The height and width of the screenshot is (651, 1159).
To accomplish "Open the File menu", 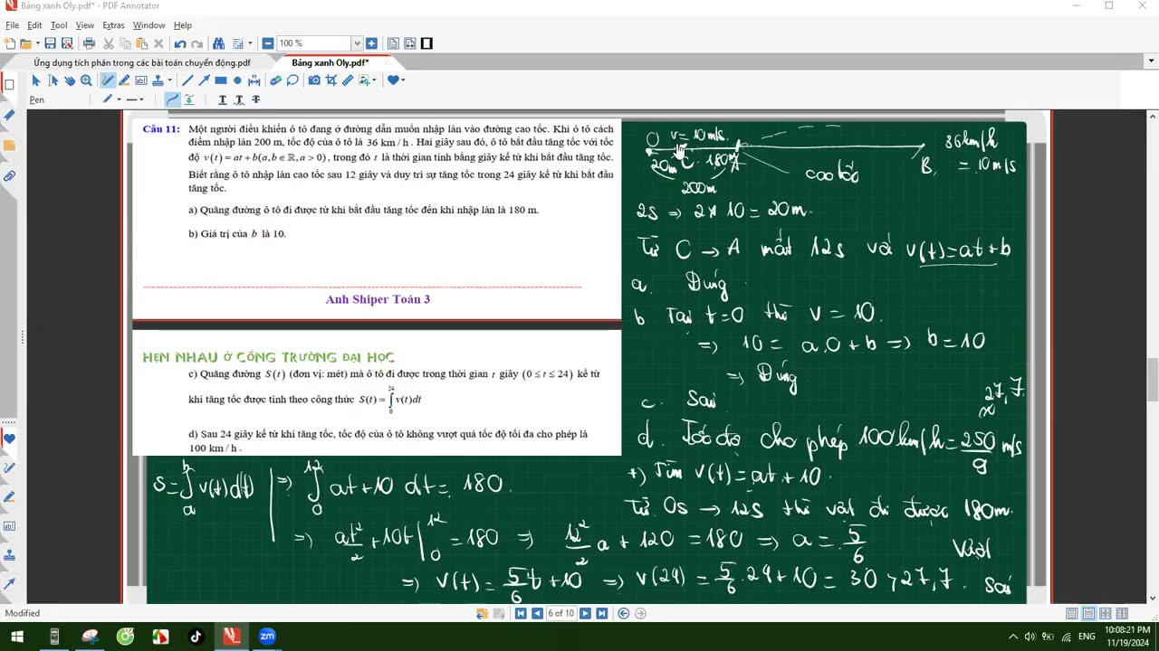I will tap(12, 25).
